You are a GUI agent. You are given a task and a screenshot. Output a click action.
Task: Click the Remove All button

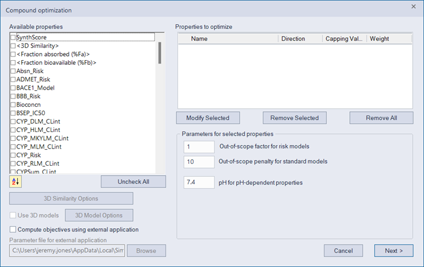click(x=381, y=118)
